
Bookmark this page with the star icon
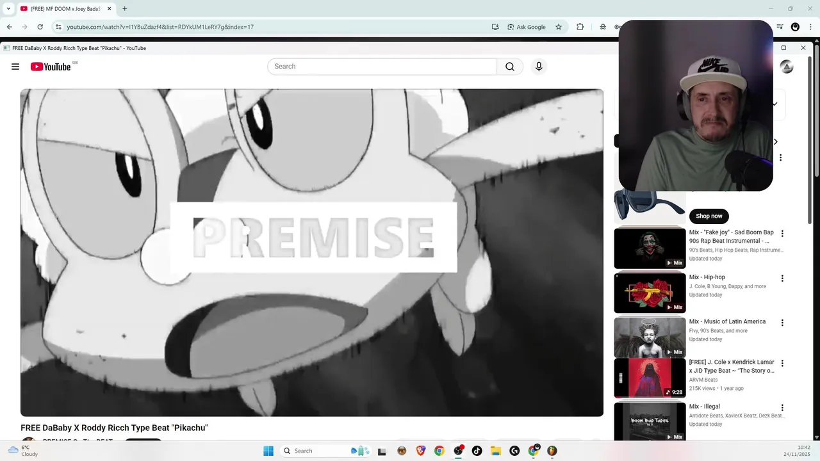point(559,27)
